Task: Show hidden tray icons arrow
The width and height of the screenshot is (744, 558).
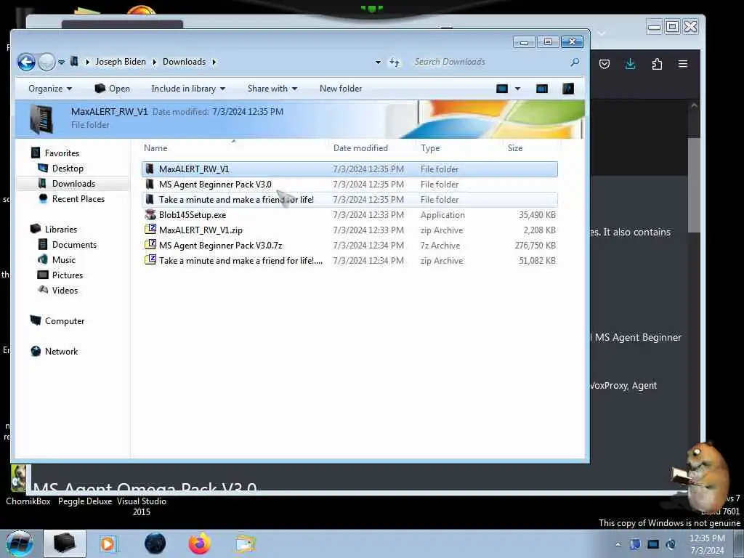Action: coord(618,544)
